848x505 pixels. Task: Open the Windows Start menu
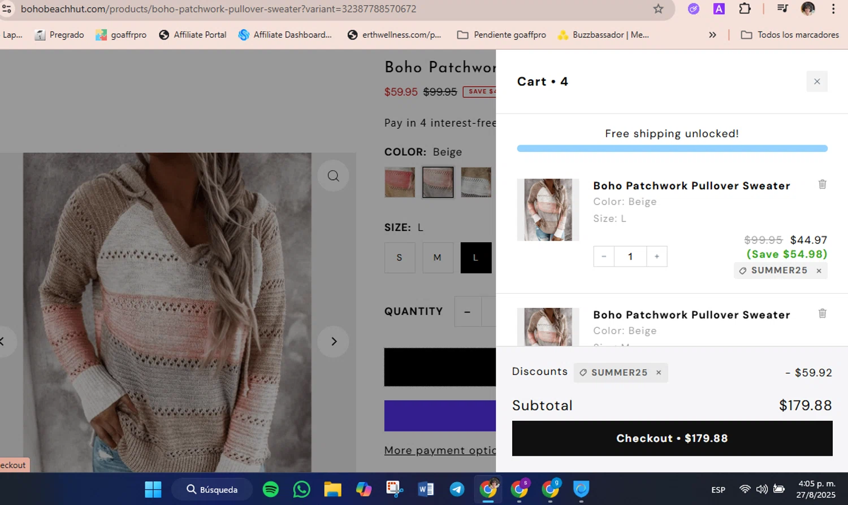click(153, 489)
